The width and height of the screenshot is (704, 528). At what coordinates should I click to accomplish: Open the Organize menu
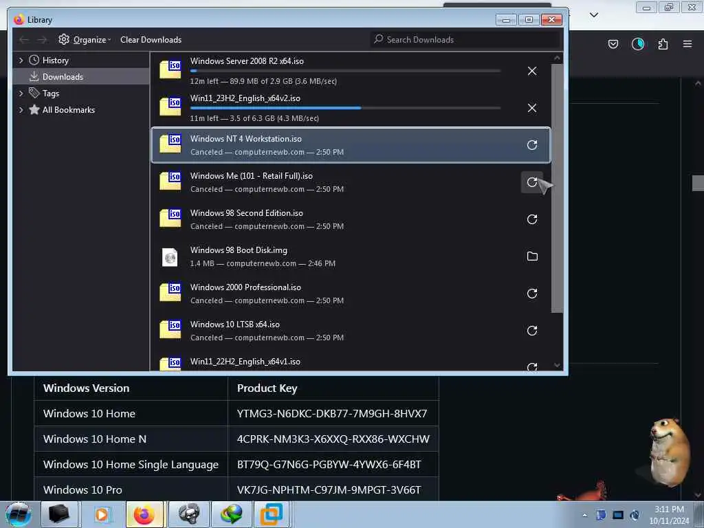85,39
